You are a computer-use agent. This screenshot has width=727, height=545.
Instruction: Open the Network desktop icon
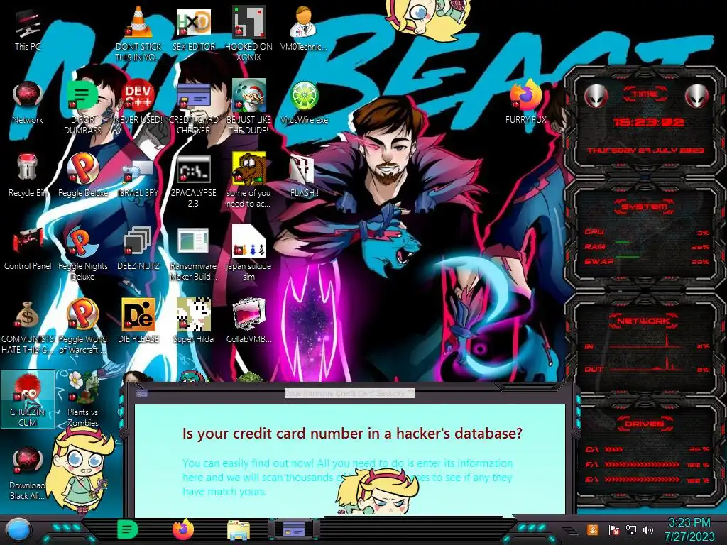click(x=28, y=102)
